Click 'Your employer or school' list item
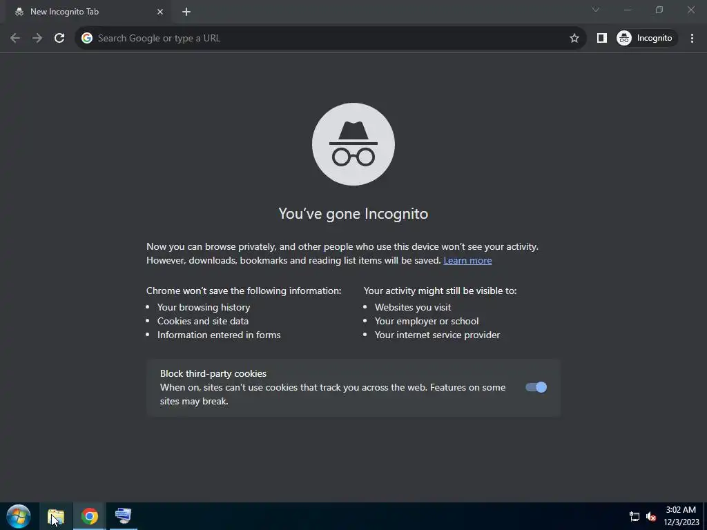Viewport: 707px width, 530px height. tap(427, 322)
